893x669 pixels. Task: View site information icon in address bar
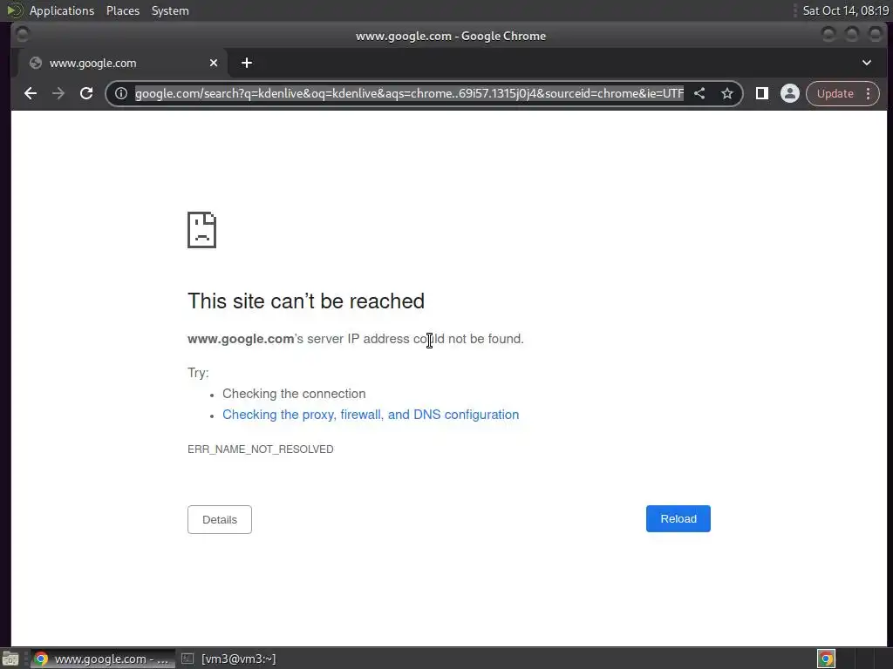pos(120,93)
